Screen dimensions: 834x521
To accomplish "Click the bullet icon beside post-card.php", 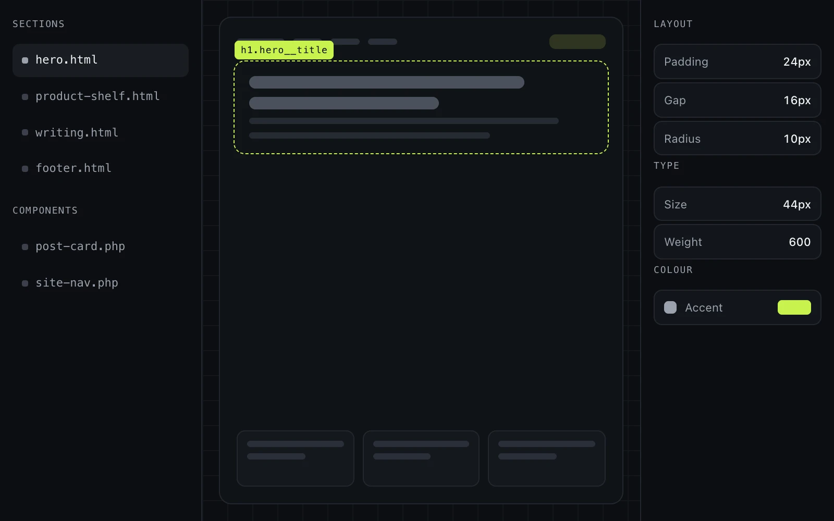I will point(25,247).
